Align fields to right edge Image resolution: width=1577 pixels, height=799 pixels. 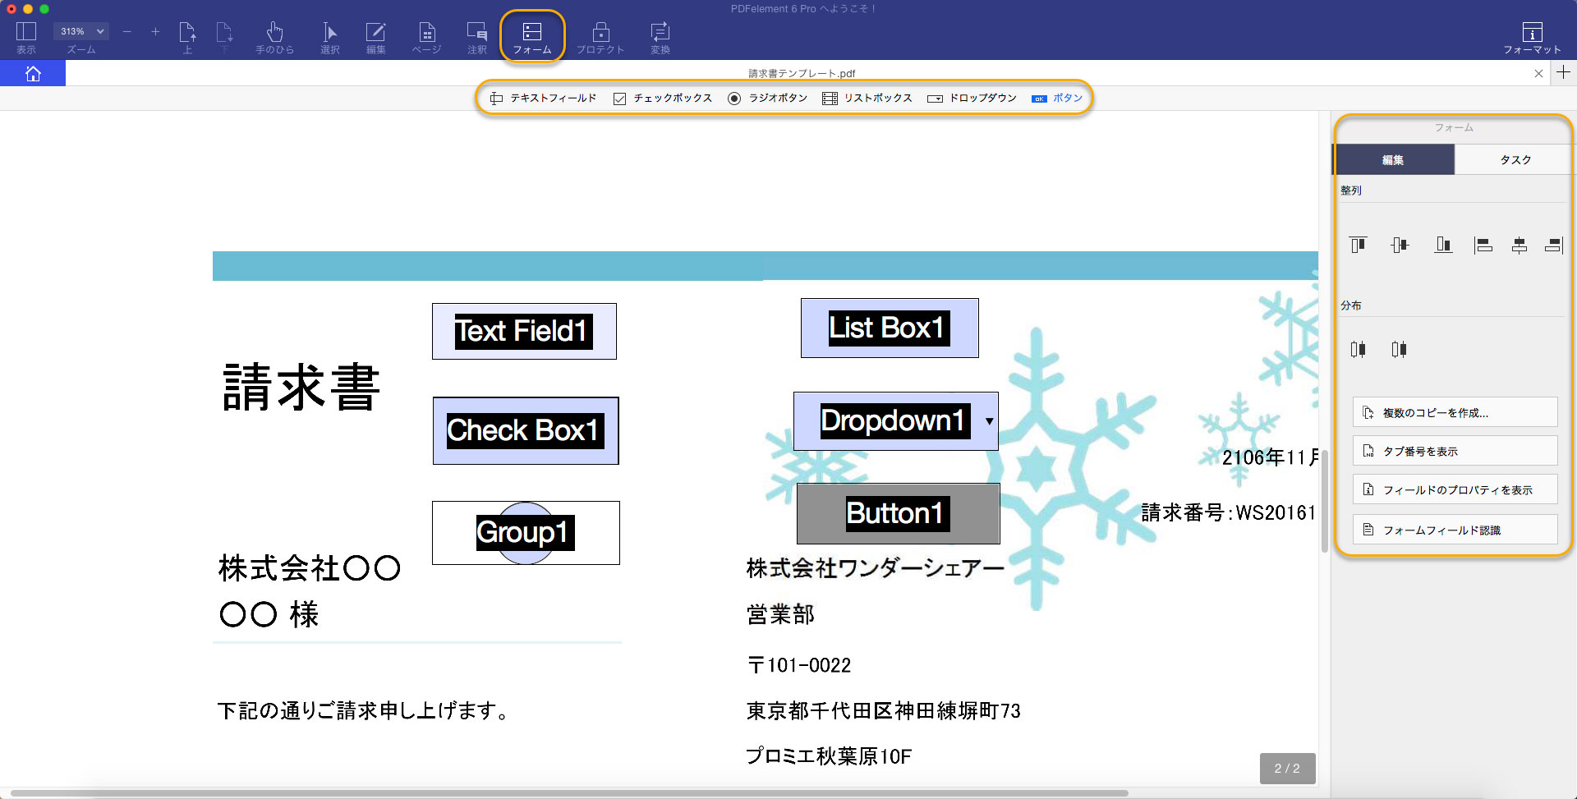pos(1553,245)
